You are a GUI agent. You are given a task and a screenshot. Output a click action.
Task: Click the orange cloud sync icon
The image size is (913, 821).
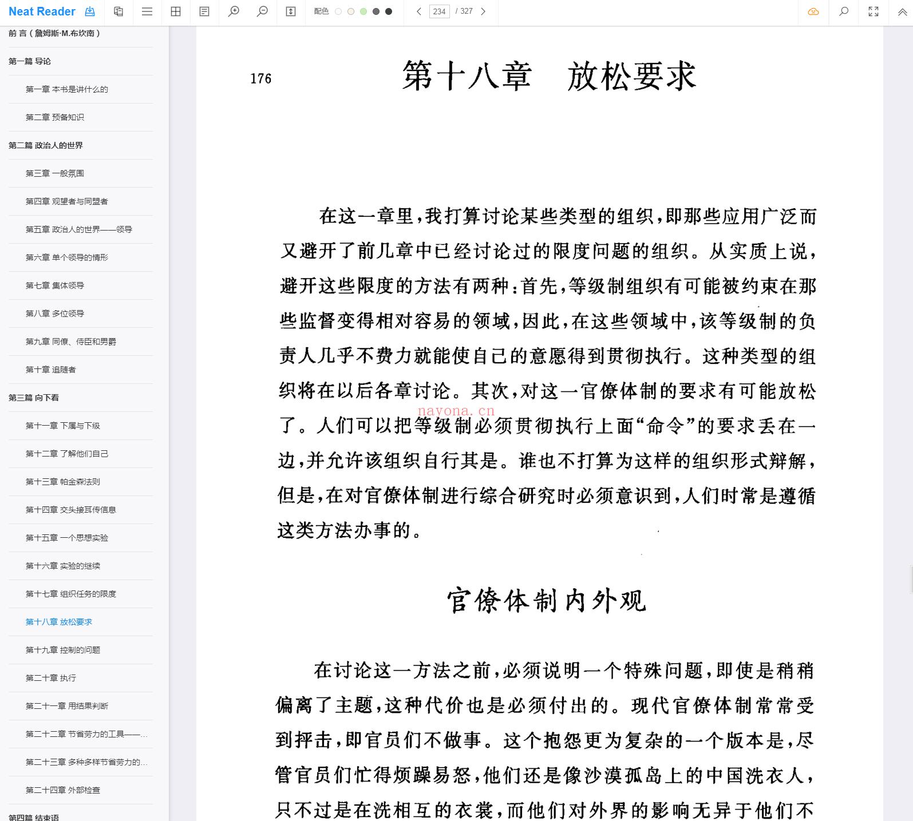813,11
